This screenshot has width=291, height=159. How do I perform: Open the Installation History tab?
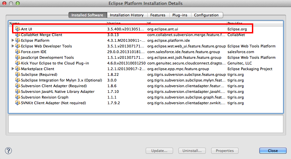coord(127,15)
